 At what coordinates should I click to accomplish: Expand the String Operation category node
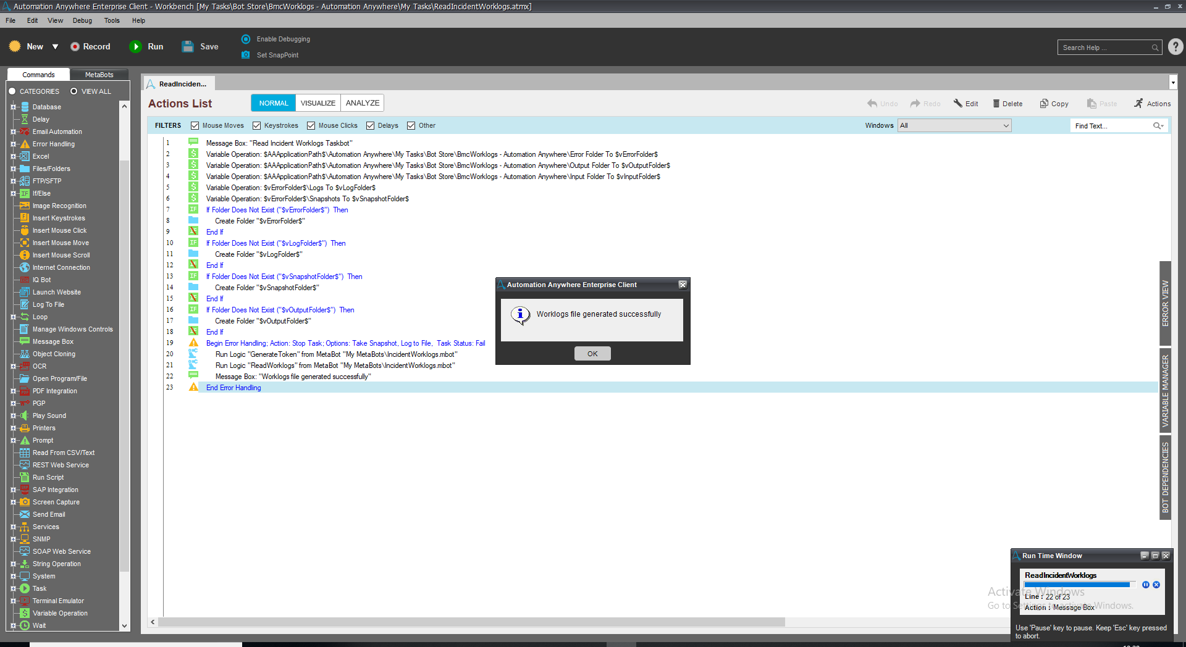(13, 564)
